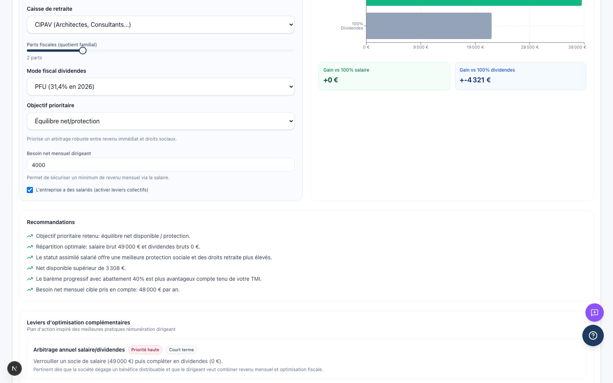613x383 pixels.
Task: Open the Objectif prioritaire dropdown
Action: tap(161, 121)
